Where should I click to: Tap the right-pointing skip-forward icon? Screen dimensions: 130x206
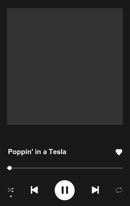tap(95, 190)
